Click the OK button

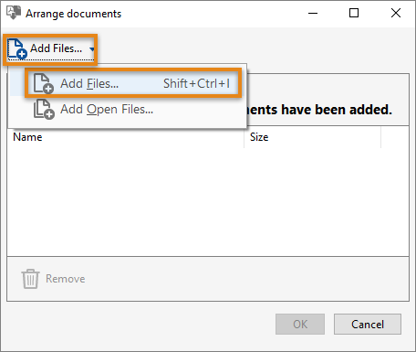point(300,325)
